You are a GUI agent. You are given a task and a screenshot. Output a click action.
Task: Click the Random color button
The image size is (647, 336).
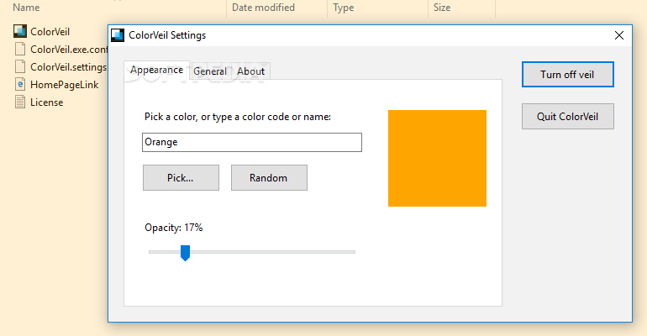coord(269,178)
